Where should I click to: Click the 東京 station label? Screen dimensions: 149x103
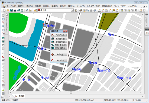pyautogui.click(x=112, y=35)
